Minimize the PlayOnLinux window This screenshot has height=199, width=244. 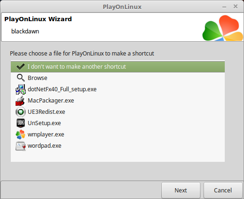pyautogui.click(x=224, y=7)
